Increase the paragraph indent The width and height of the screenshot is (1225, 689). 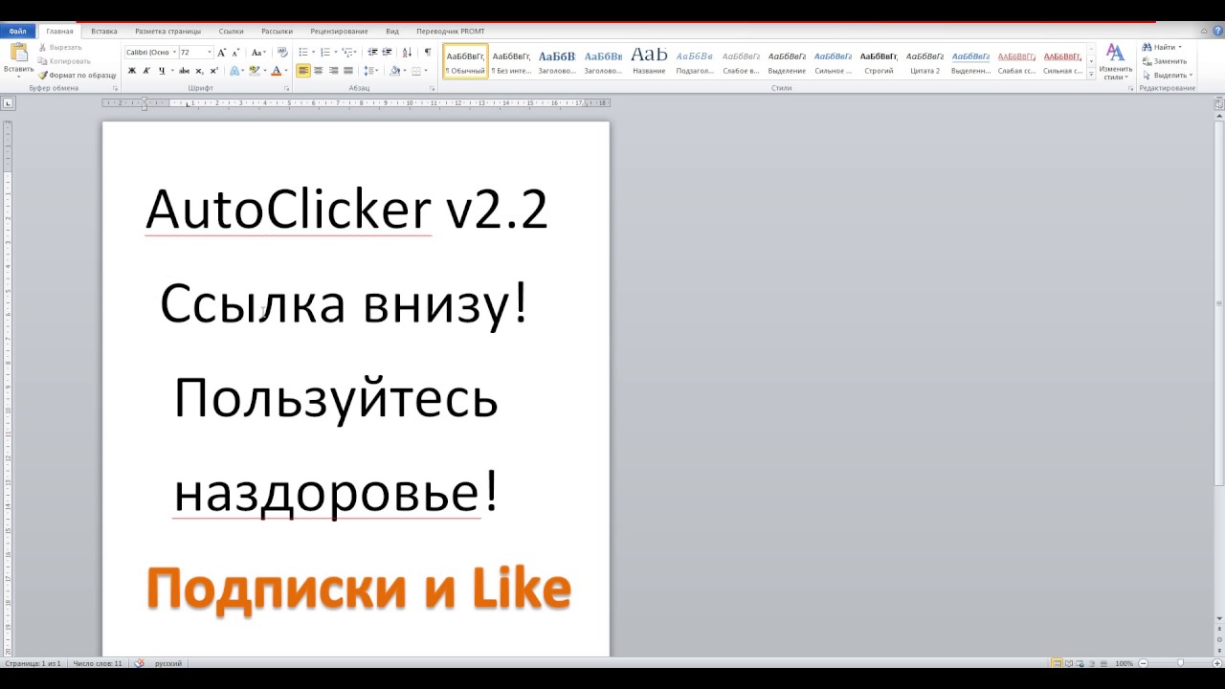tap(387, 53)
